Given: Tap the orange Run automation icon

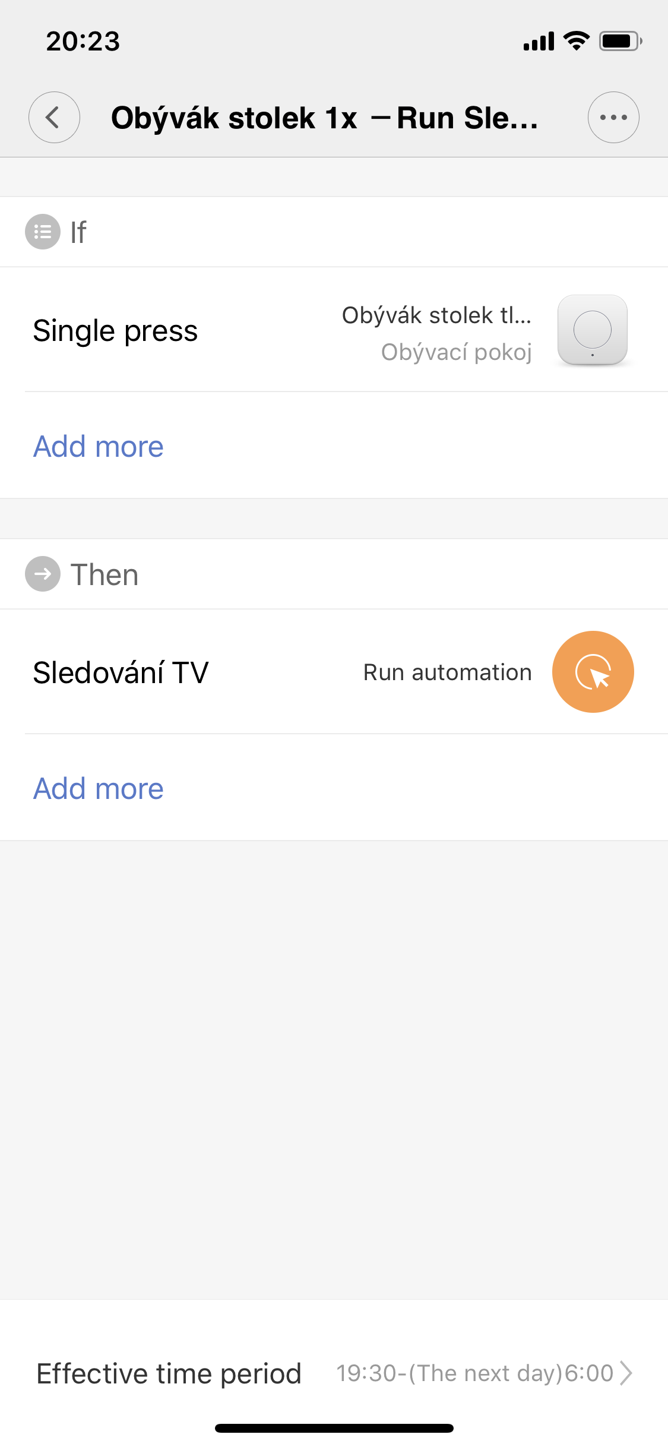Looking at the screenshot, I should pyautogui.click(x=593, y=672).
